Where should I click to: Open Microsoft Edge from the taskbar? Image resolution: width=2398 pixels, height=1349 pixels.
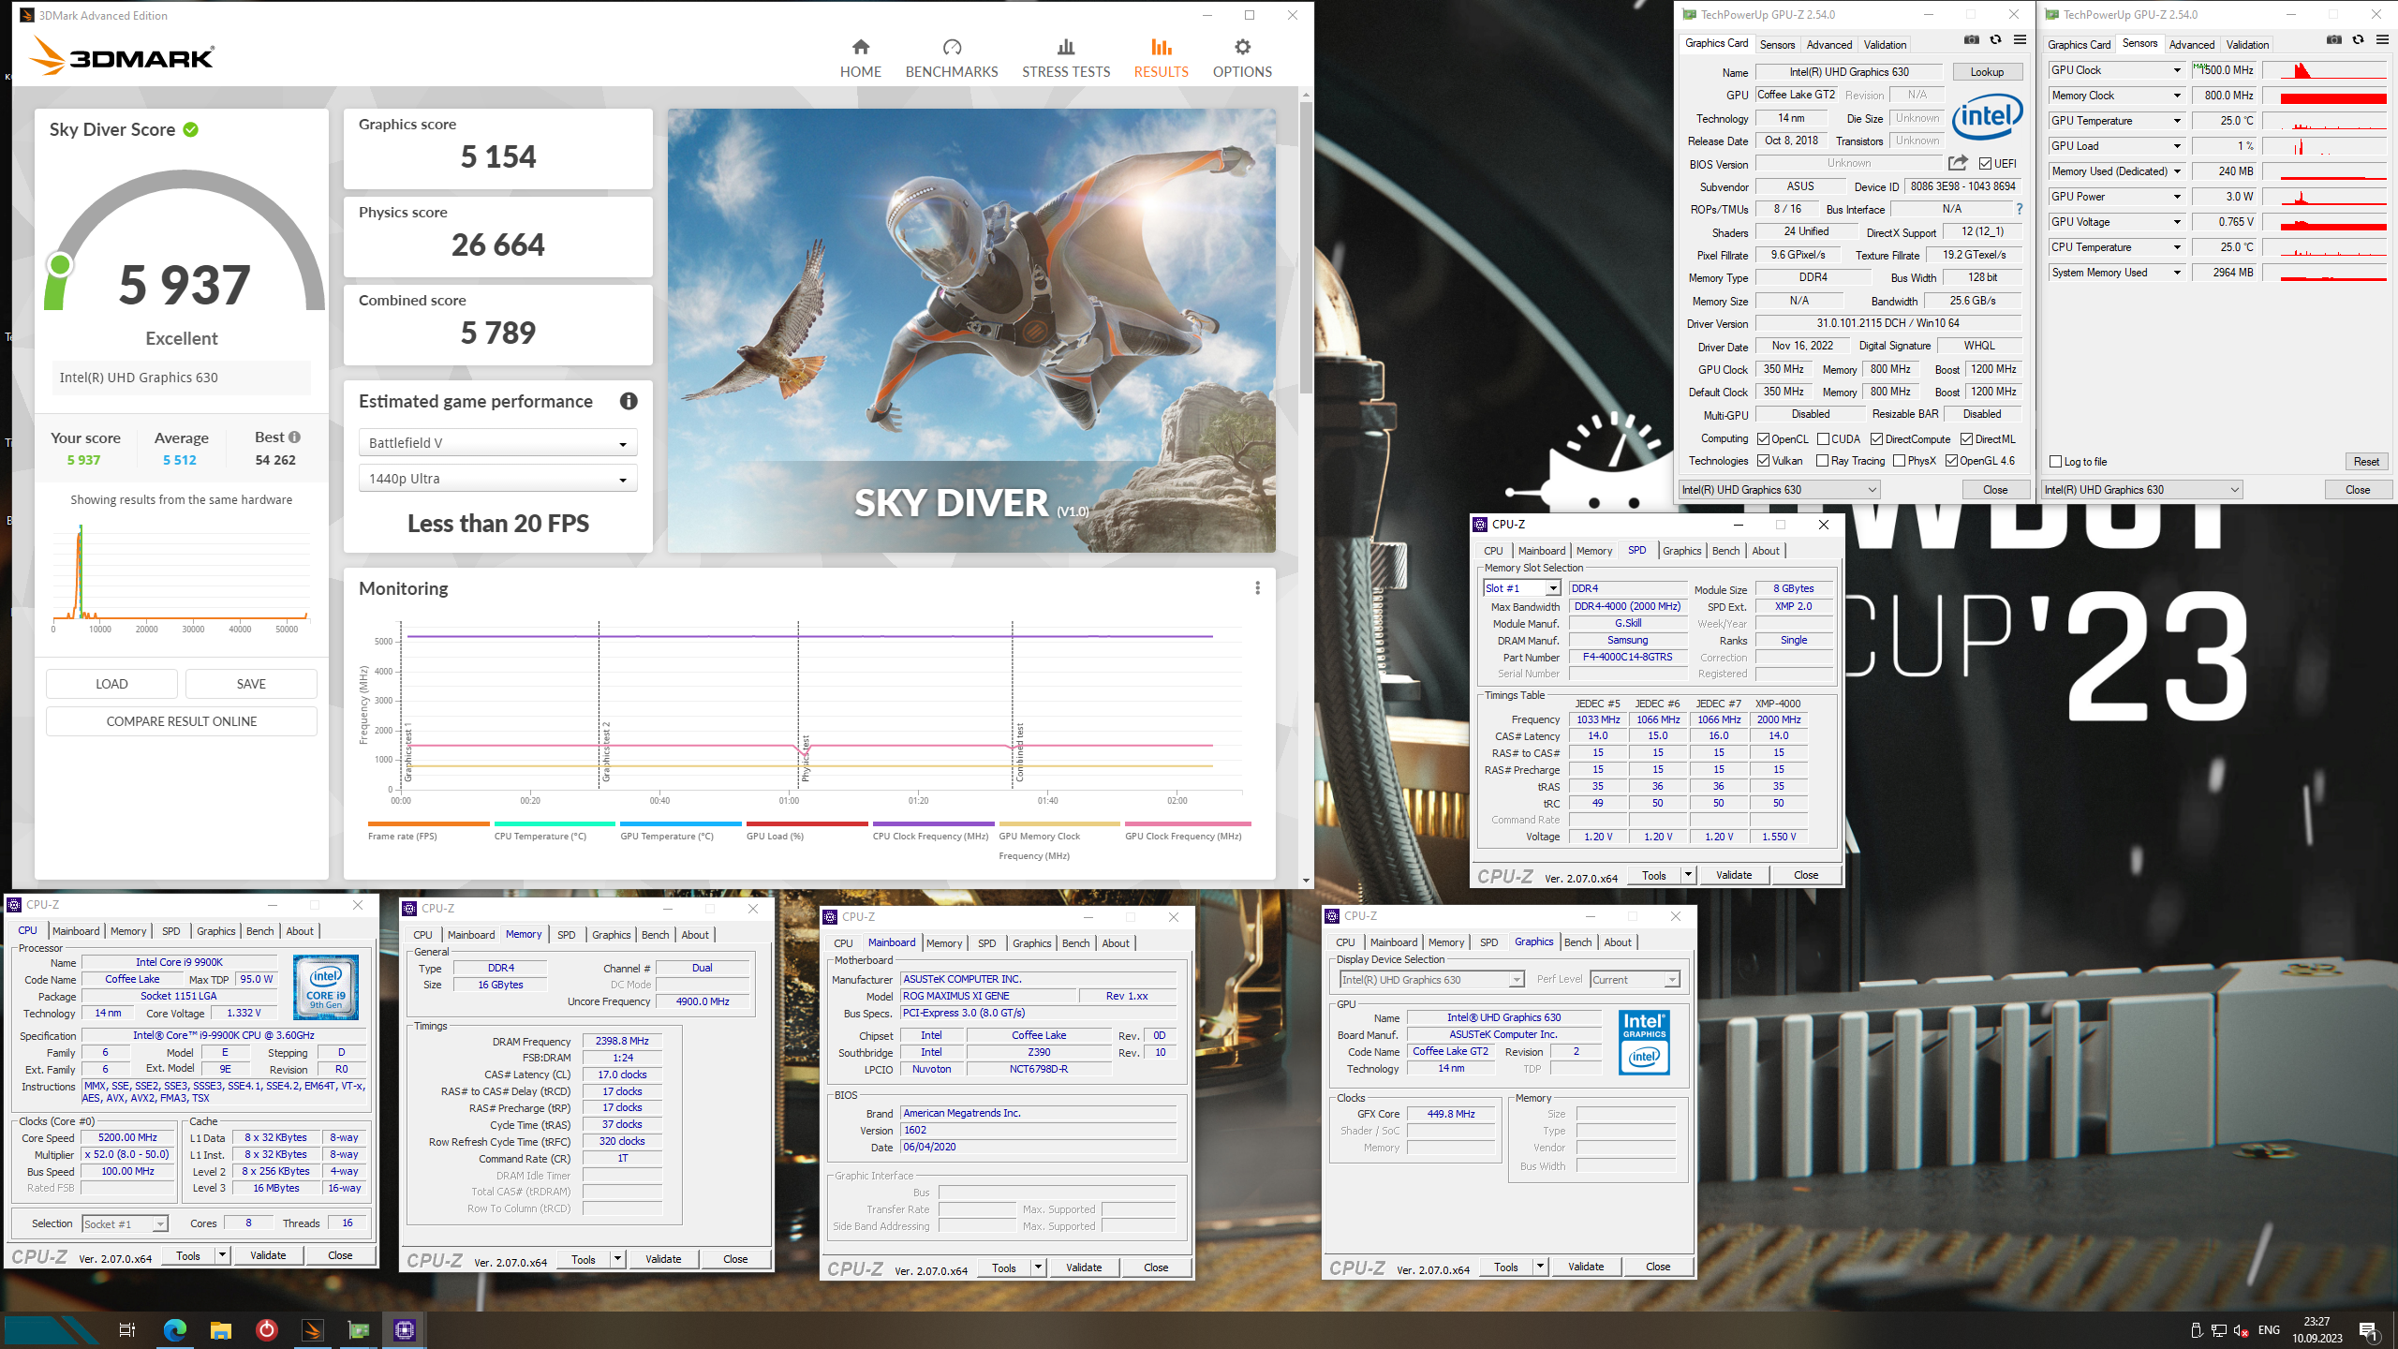tap(175, 1329)
